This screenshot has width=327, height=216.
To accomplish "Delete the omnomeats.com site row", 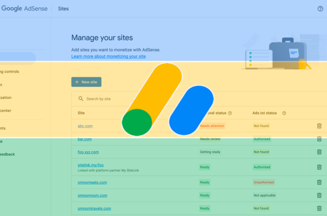I will tap(319, 182).
